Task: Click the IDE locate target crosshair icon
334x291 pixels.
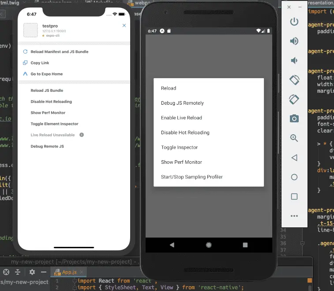Action: pyautogui.click(x=6, y=272)
